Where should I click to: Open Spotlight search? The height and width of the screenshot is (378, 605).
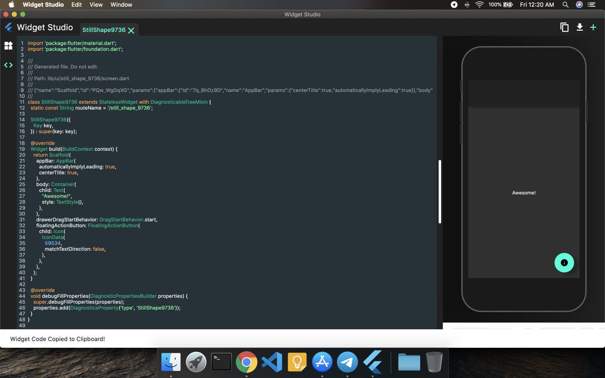point(566,5)
